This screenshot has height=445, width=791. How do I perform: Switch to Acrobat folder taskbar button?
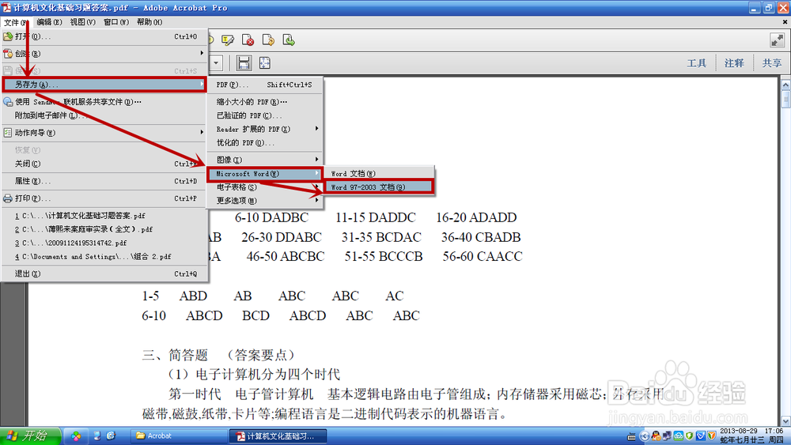pyautogui.click(x=179, y=436)
